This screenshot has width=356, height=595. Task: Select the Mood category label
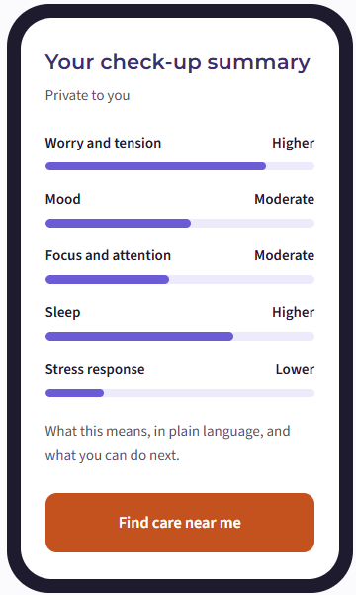coord(63,199)
